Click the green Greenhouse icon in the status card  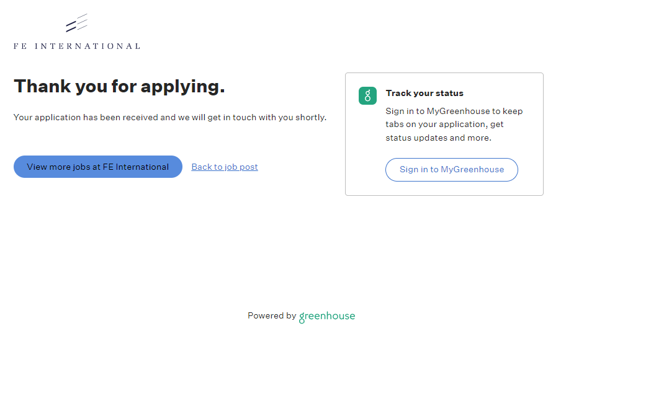pos(367,95)
